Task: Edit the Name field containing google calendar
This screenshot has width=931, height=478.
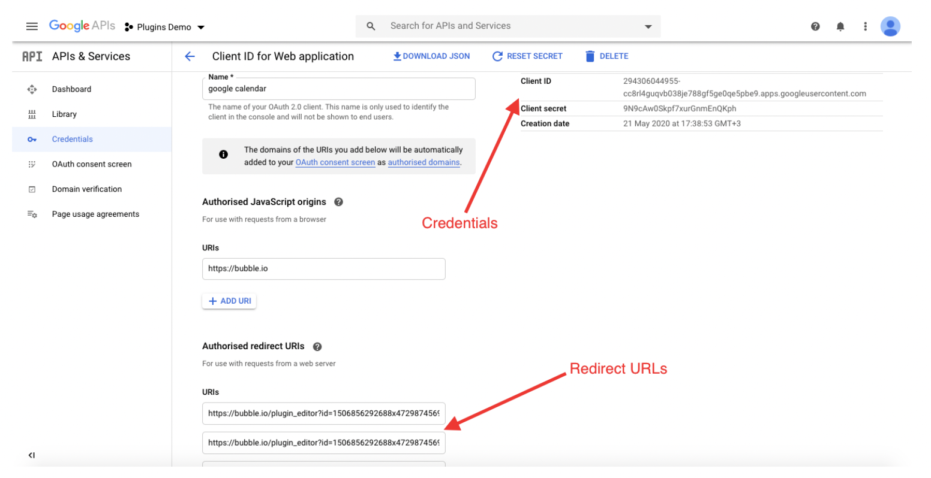Action: (339, 89)
